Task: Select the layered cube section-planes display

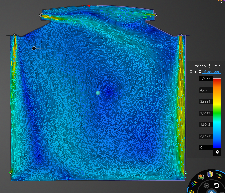Action: point(201,177)
